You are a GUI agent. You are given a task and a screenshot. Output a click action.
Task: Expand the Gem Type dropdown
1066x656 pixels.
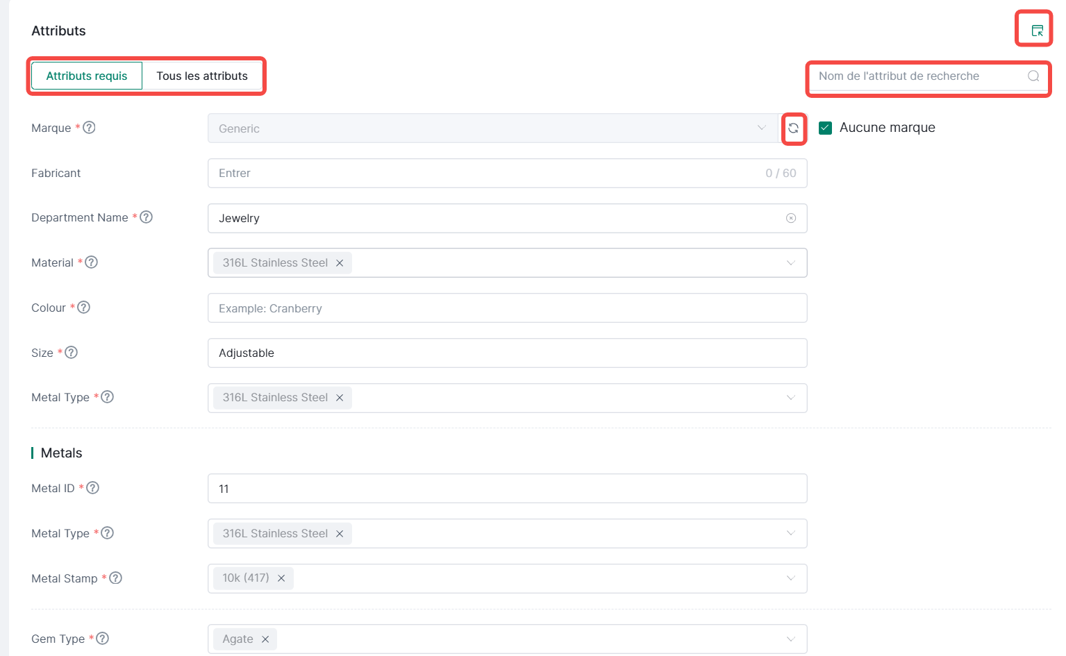[x=790, y=639]
